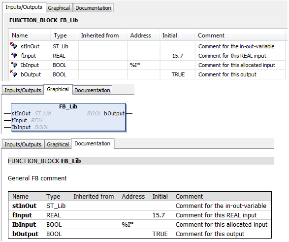The image size is (289, 242).
Task: Click bOutput pin in graphical block
Action: 114,113
